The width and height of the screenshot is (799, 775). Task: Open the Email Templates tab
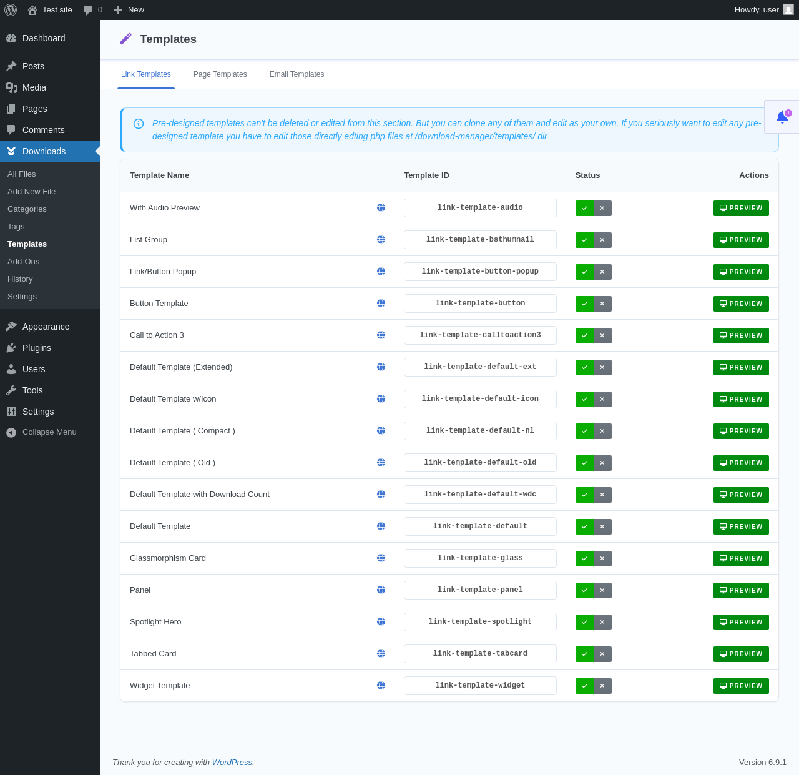297,74
